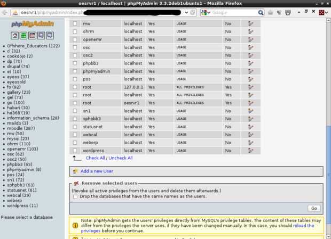Screen dimensions: 331x239
Task: Open gallery (23) database in sidebar
Action: click(x=19, y=92)
